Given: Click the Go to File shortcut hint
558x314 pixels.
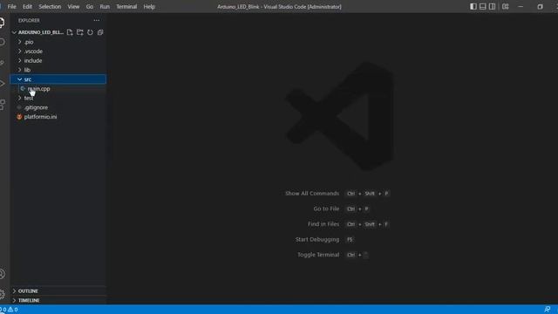Looking at the screenshot, I should (x=341, y=208).
